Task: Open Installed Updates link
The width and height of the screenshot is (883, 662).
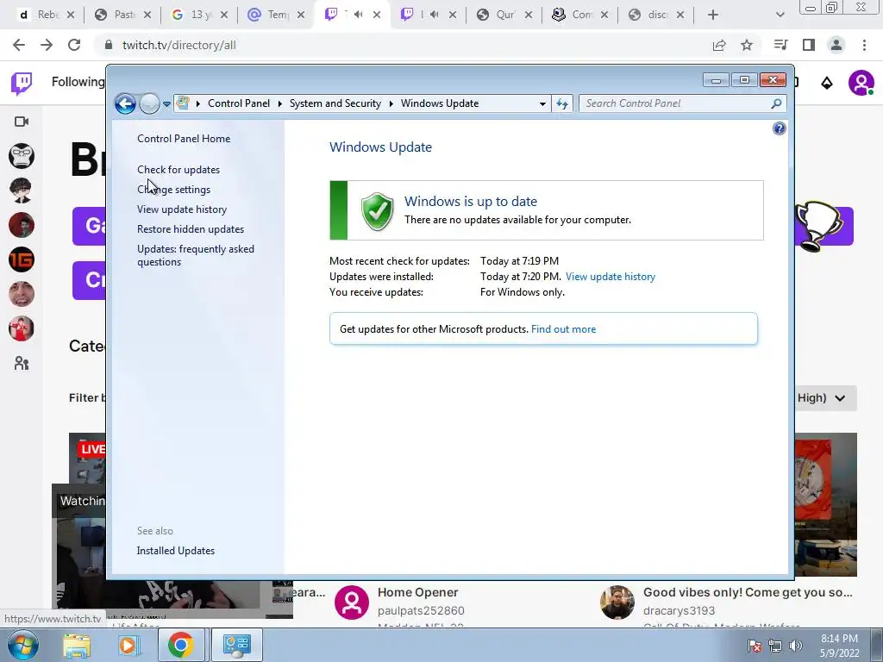Action: [x=176, y=551]
